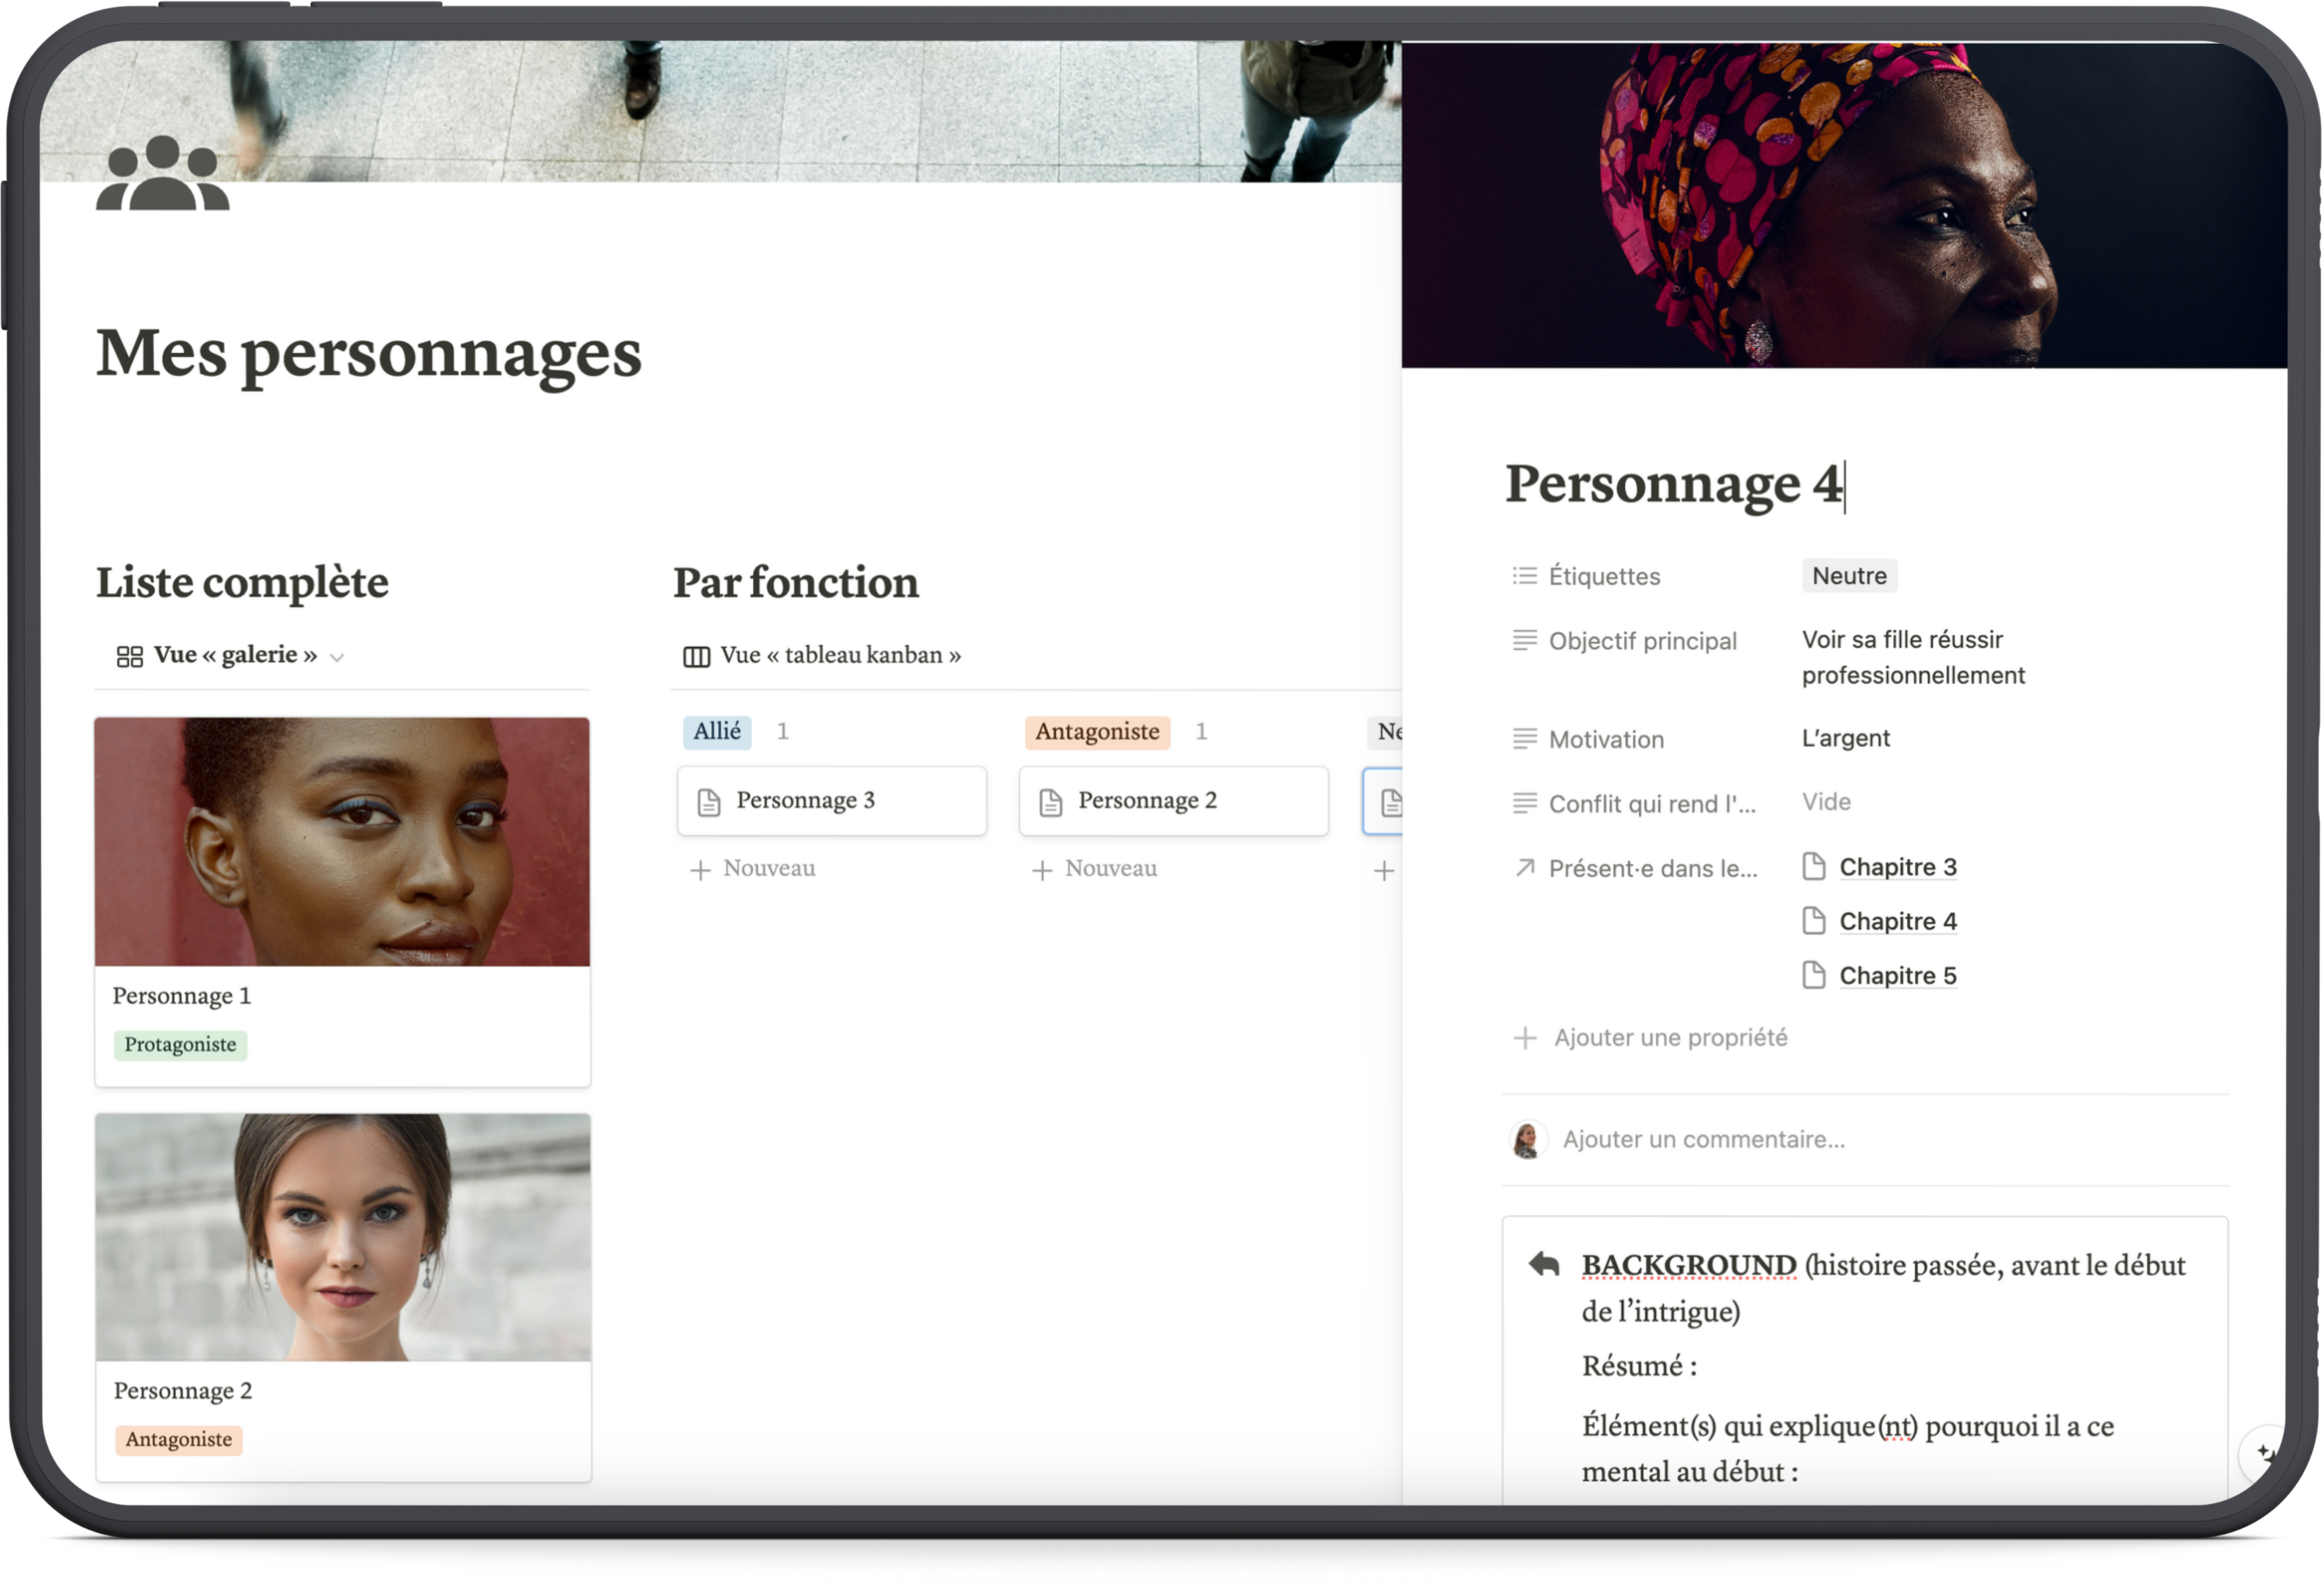Click the gallery view grid icon
Screen dimensions: 2324x1586
click(x=130, y=656)
